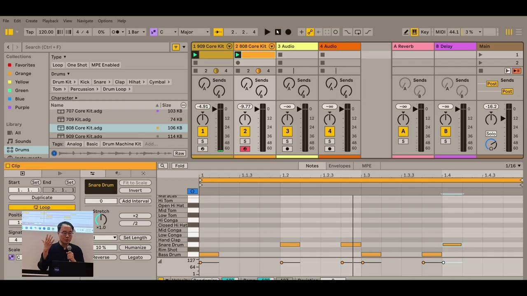Open the Navigate menu
This screenshot has width=527, height=296.
point(85,21)
